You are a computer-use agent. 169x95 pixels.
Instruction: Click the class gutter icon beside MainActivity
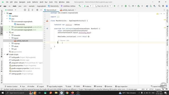(47, 21)
